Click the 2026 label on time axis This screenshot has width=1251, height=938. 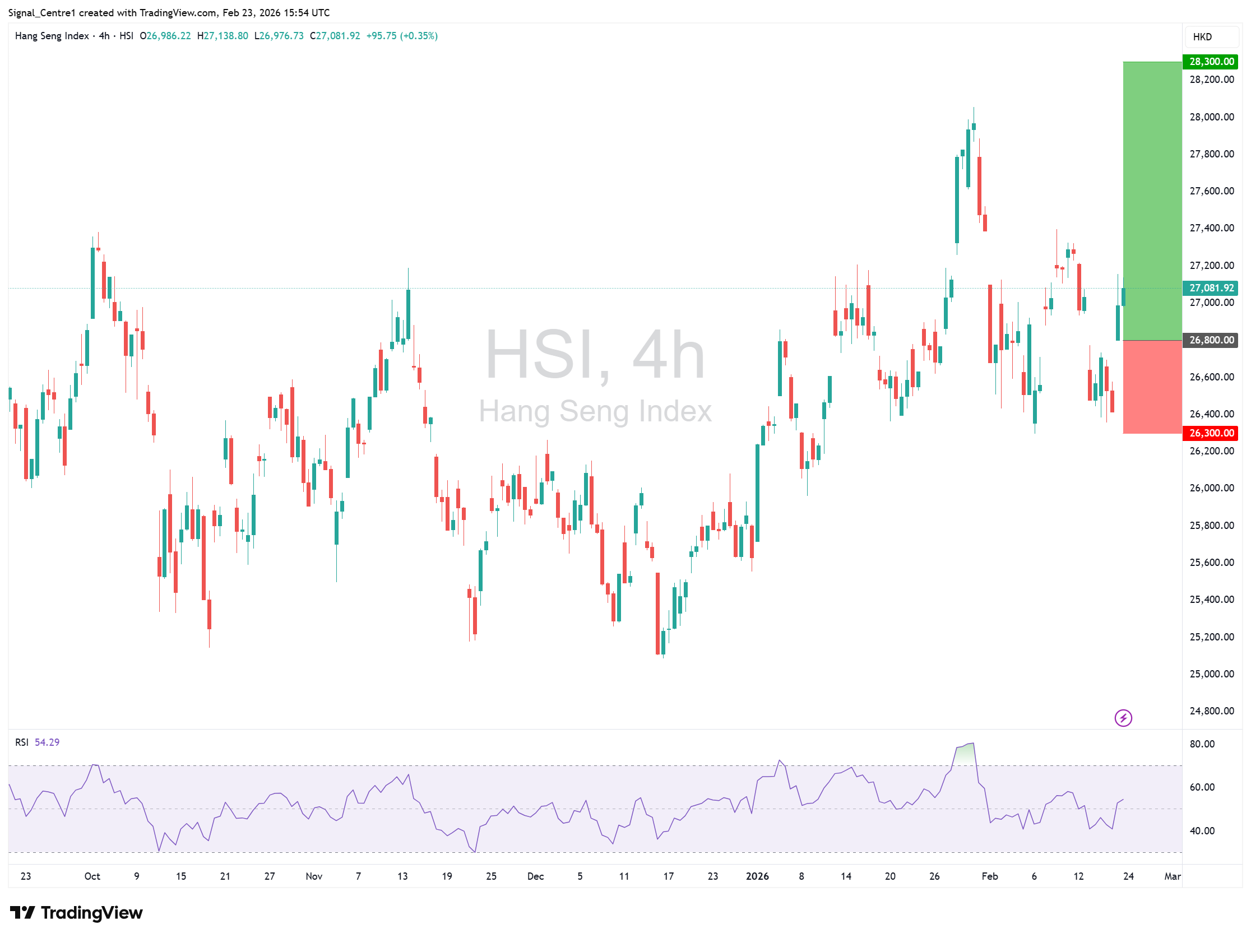[757, 876]
